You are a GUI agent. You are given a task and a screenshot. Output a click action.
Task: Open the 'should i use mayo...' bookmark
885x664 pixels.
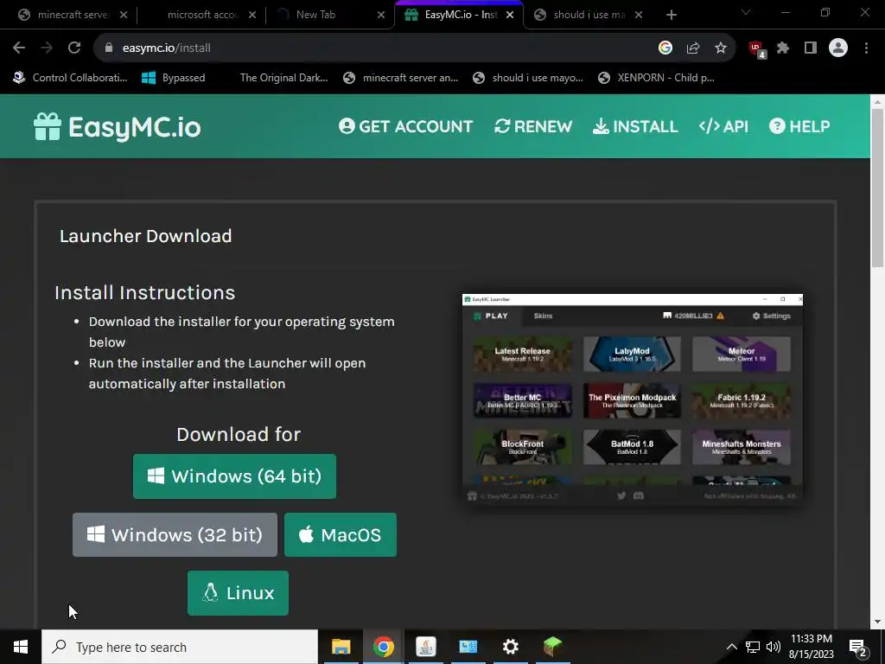(x=528, y=78)
